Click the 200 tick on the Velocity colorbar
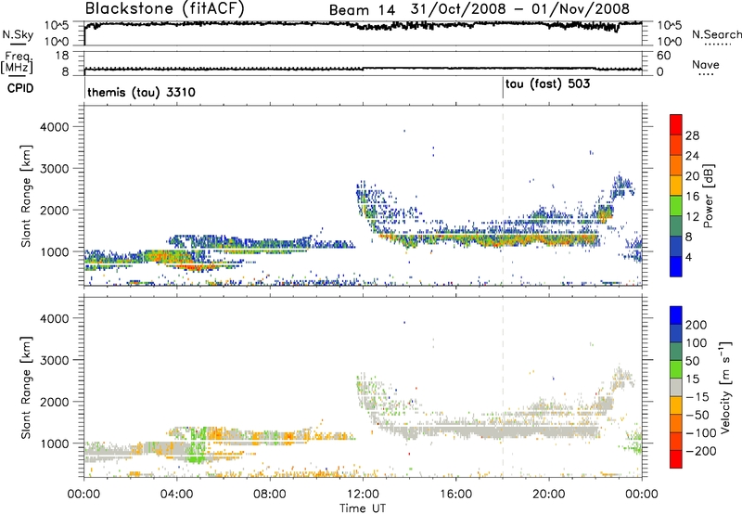 tap(697, 325)
